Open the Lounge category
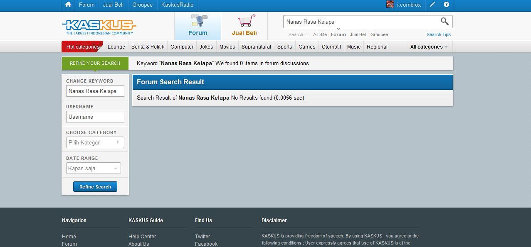 [116, 46]
